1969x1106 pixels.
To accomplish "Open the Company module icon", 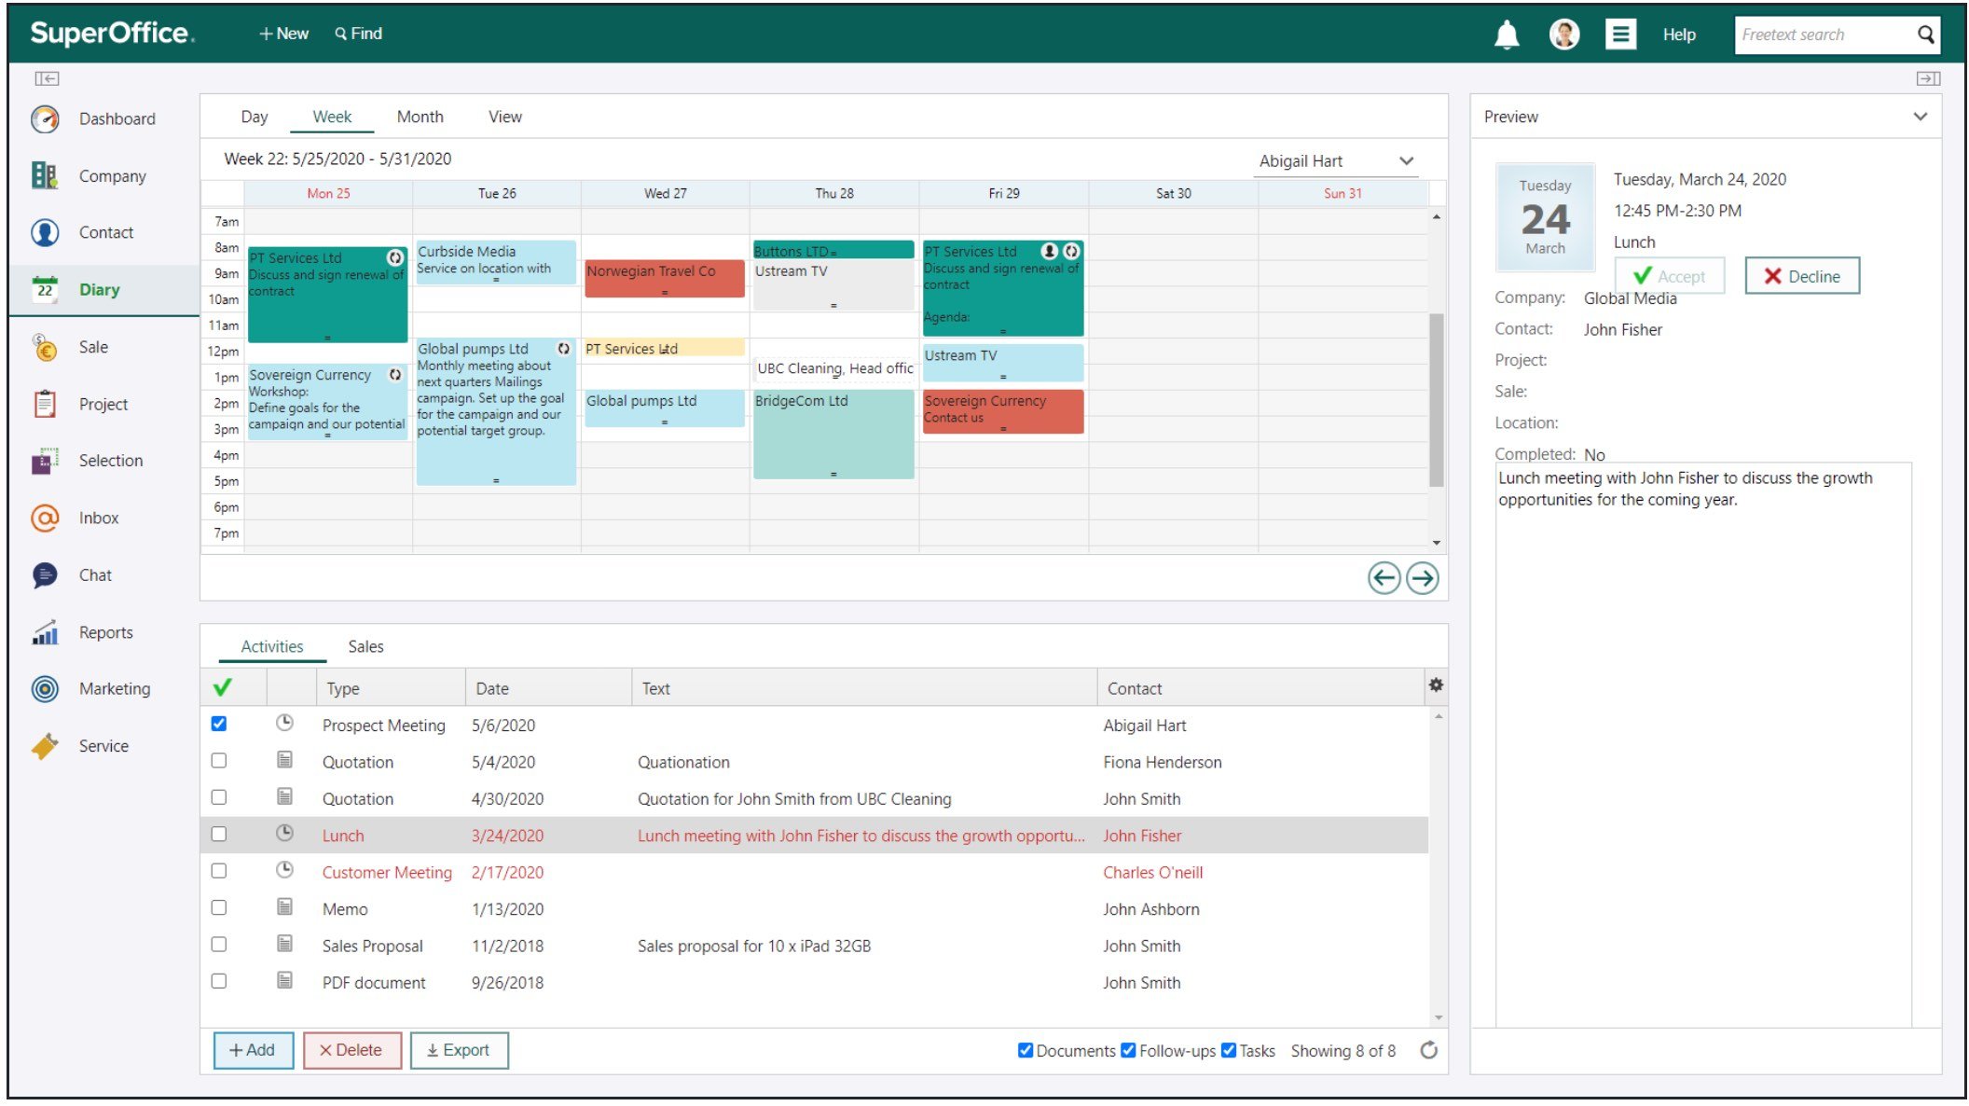I will [x=43, y=174].
